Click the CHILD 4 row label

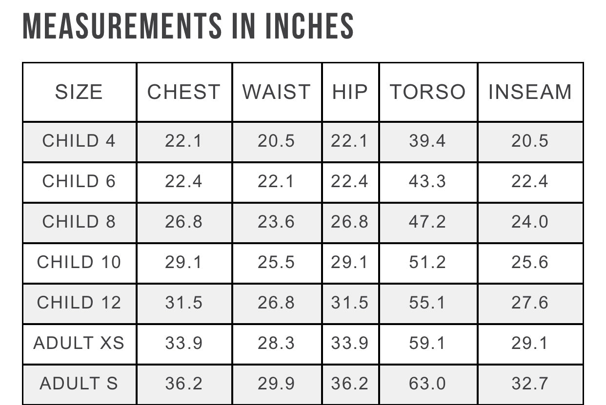(x=79, y=141)
